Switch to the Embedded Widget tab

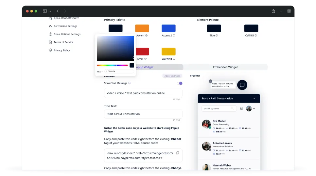[225, 67]
